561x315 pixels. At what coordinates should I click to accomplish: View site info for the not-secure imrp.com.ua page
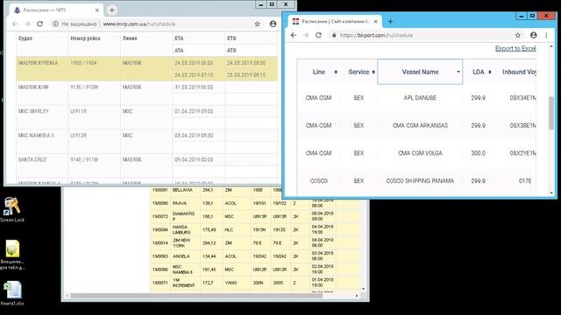tap(55, 24)
